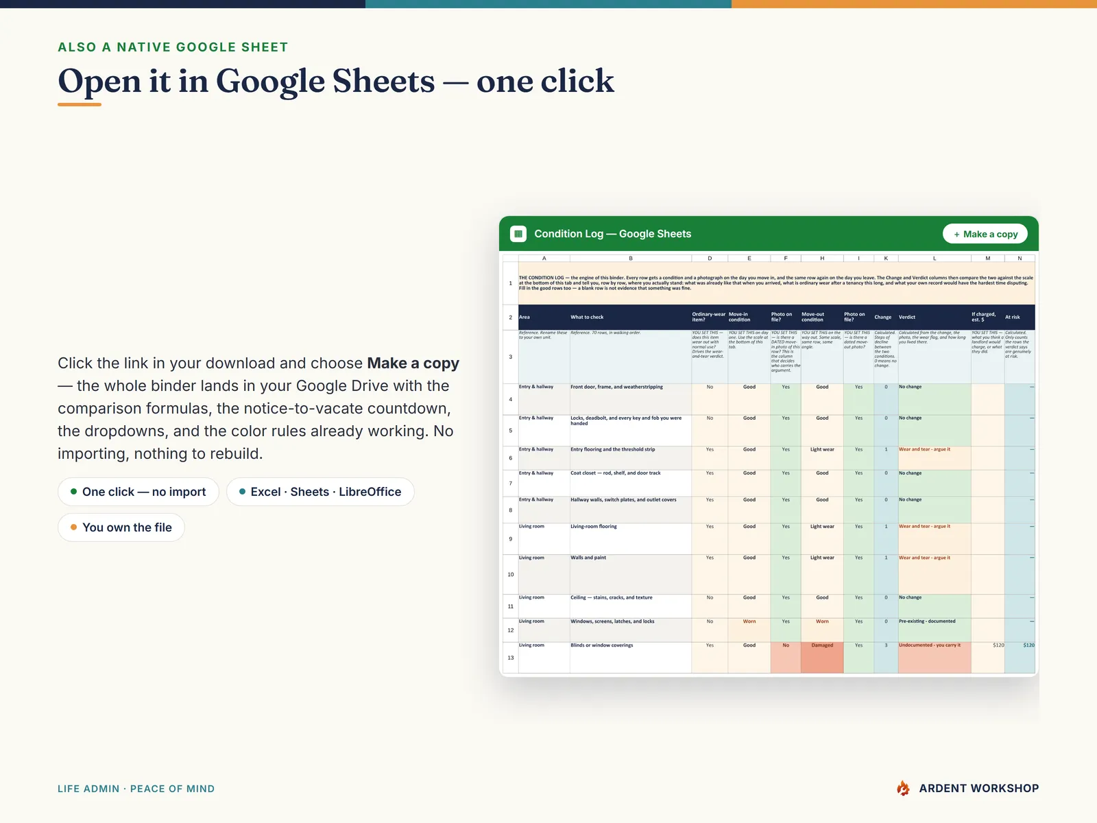The image size is (1097, 823).
Task: Click the 'THE CONDITION LOG' description cell
Action: point(776,283)
